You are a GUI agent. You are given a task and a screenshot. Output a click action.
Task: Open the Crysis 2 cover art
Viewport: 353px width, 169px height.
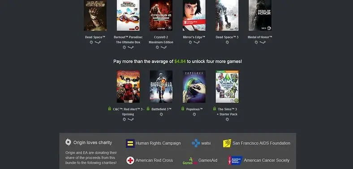click(161, 15)
